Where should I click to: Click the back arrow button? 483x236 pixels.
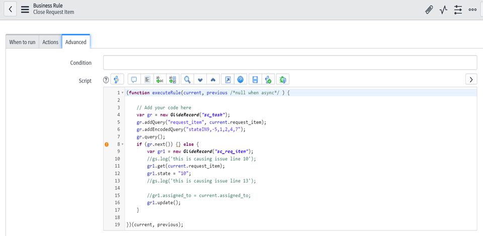[10, 9]
